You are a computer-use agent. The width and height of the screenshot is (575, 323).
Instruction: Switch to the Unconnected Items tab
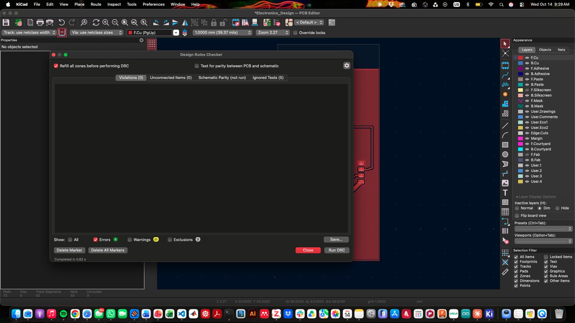[x=171, y=78]
